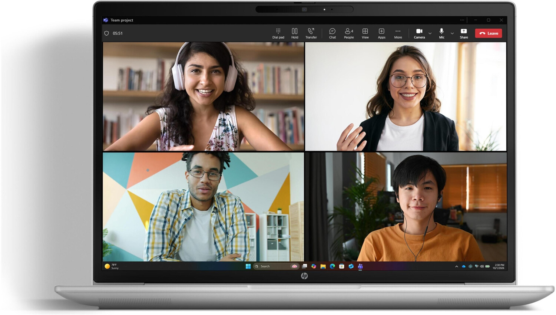Mute the Mic
556x315 pixels.
(x=441, y=33)
